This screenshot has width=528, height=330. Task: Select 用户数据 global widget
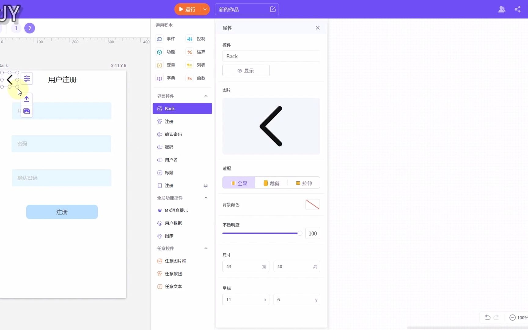tap(182, 223)
